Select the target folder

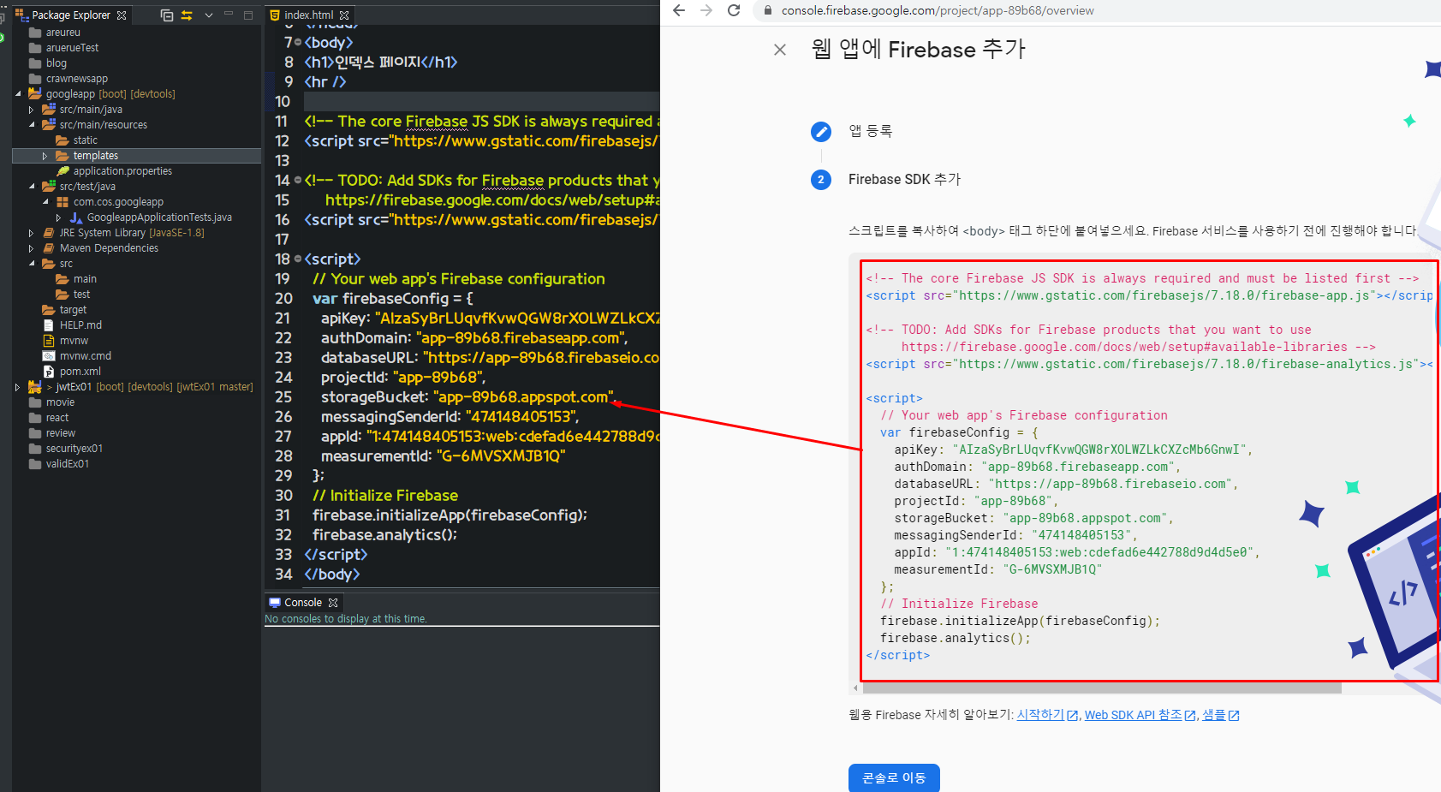pyautogui.click(x=73, y=310)
